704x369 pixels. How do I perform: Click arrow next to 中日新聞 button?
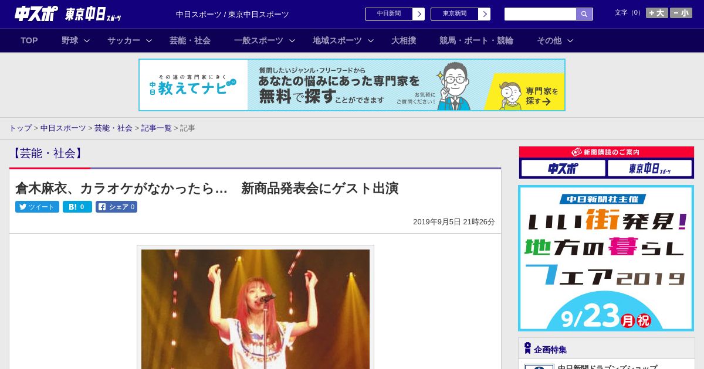click(419, 14)
